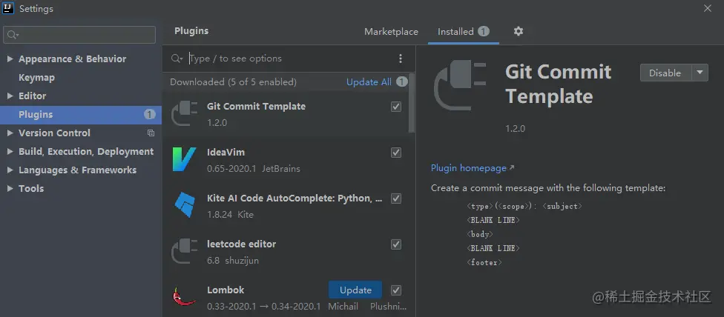
Task: Toggle the leetcode editor checkbox
Action: (x=396, y=244)
